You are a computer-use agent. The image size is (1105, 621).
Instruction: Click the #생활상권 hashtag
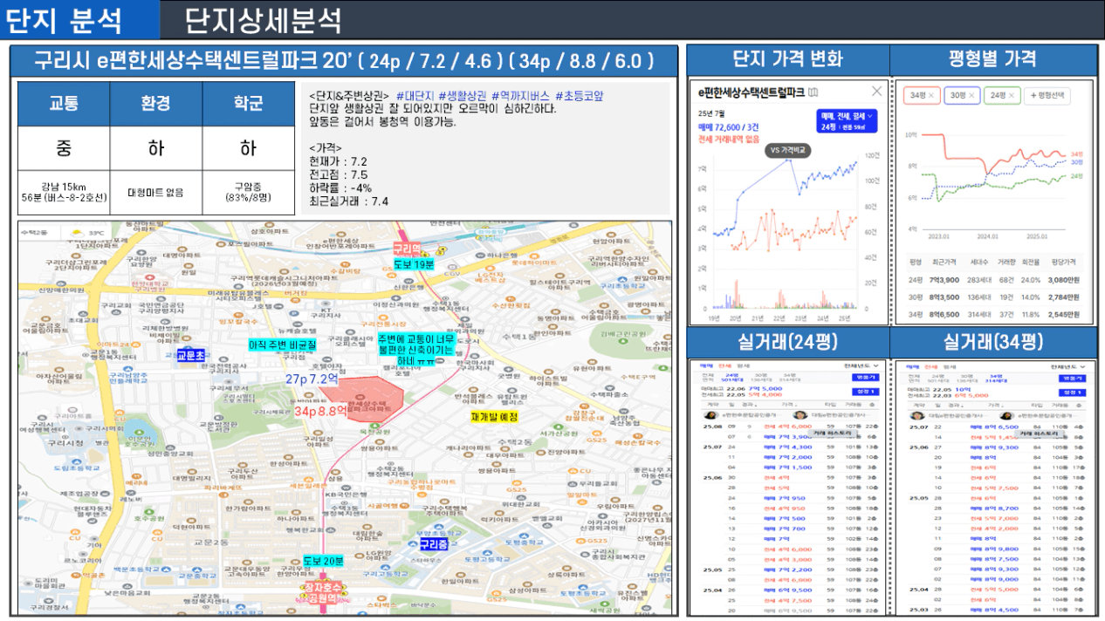pyautogui.click(x=462, y=95)
